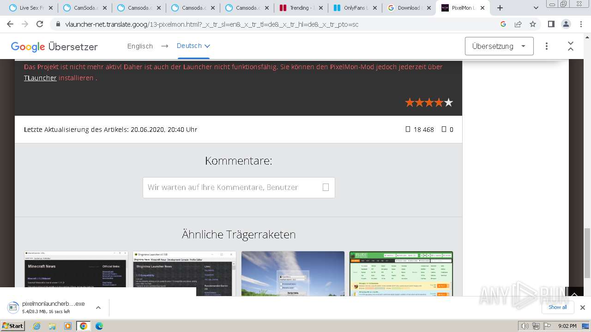Open the Shiginima Launcher thumbnail
Screen dimensions: 591x332
[184, 273]
